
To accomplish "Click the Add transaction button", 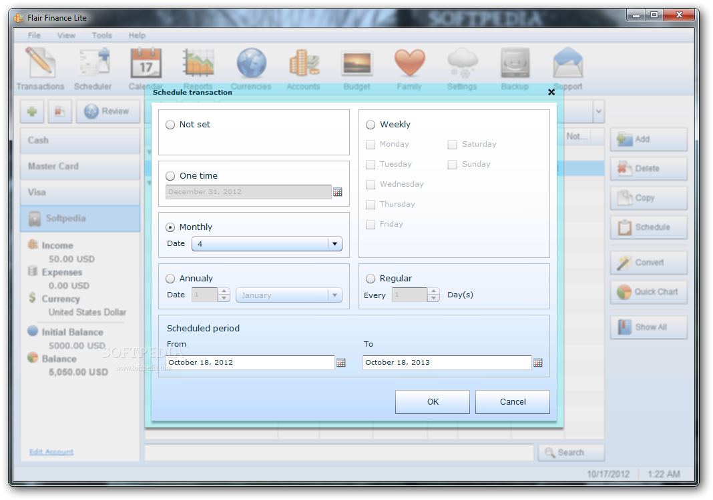I will click(648, 139).
